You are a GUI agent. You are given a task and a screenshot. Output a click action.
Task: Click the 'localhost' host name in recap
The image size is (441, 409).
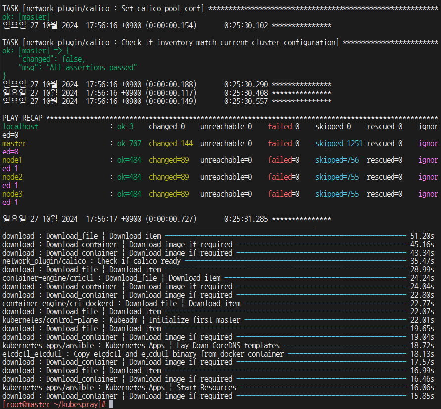click(20, 127)
